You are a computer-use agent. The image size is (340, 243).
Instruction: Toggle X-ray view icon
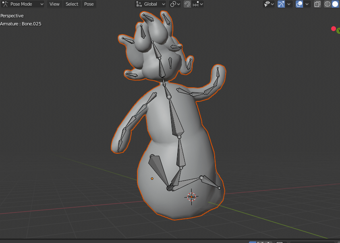pyautogui.click(x=317, y=4)
